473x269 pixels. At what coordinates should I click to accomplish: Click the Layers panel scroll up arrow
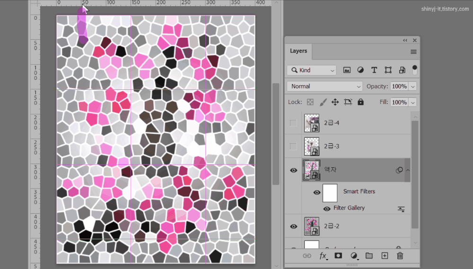tap(415, 117)
